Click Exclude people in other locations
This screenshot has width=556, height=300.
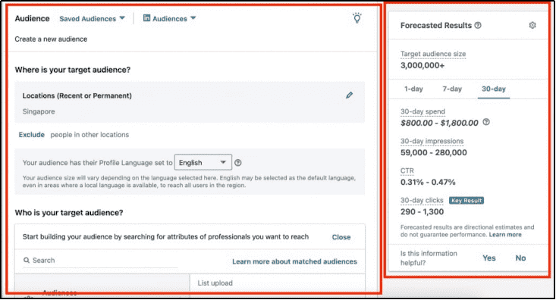[x=32, y=135]
